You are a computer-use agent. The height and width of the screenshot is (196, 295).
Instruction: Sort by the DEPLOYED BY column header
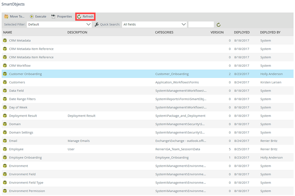pos(270,32)
